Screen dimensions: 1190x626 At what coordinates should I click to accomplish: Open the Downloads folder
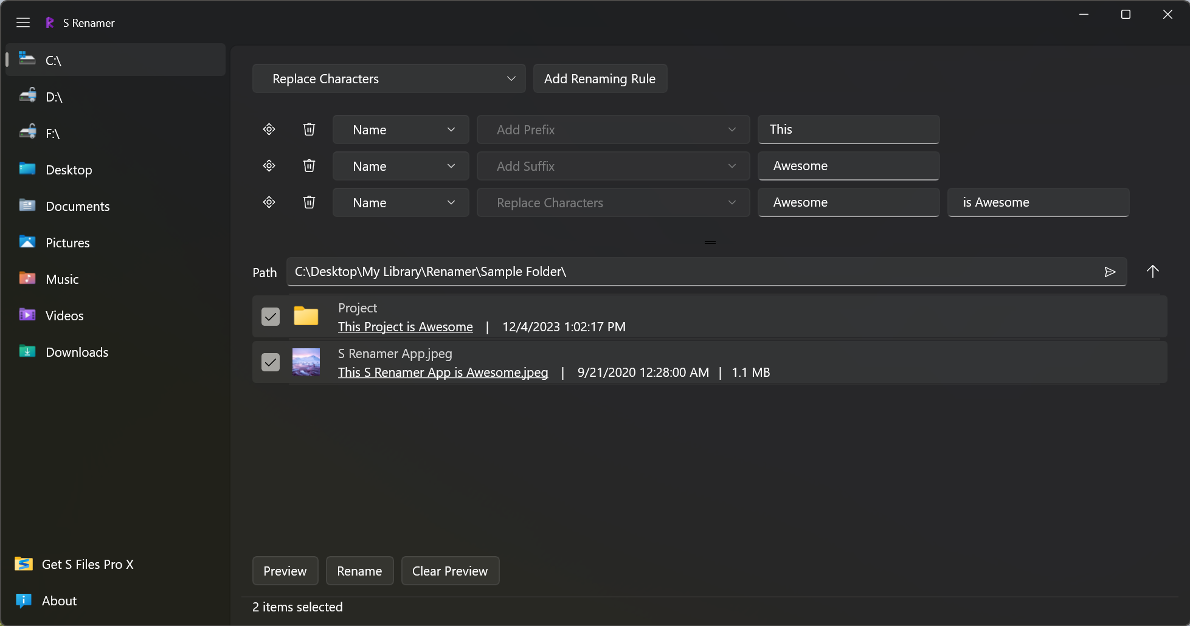pos(116,351)
